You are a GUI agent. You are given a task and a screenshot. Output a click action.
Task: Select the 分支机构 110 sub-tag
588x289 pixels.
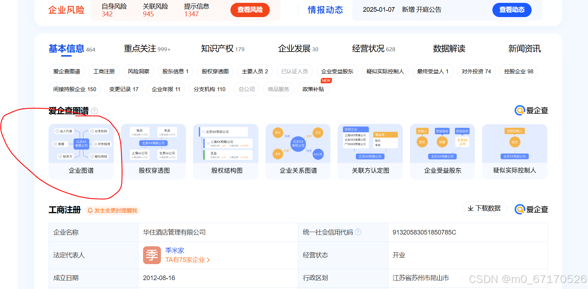coord(209,89)
